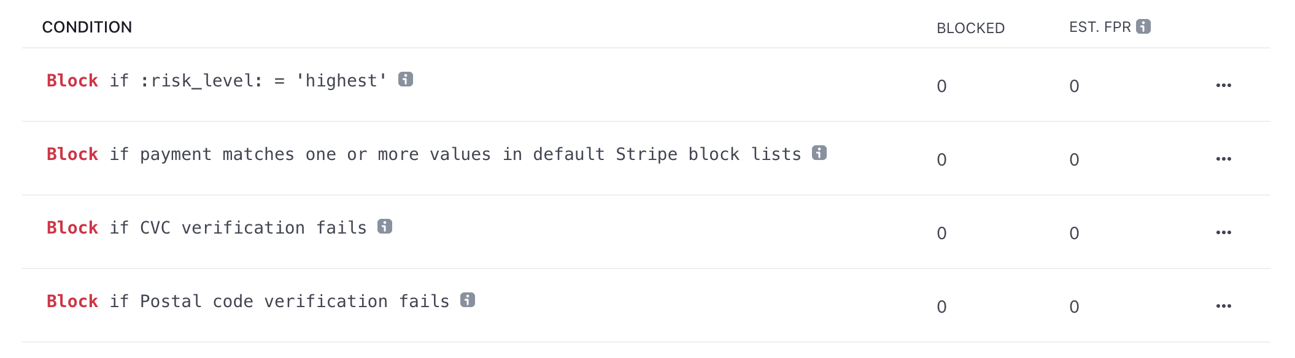Select the Block if payment matches block lists rule
This screenshot has width=1295, height=358.
tap(424, 154)
